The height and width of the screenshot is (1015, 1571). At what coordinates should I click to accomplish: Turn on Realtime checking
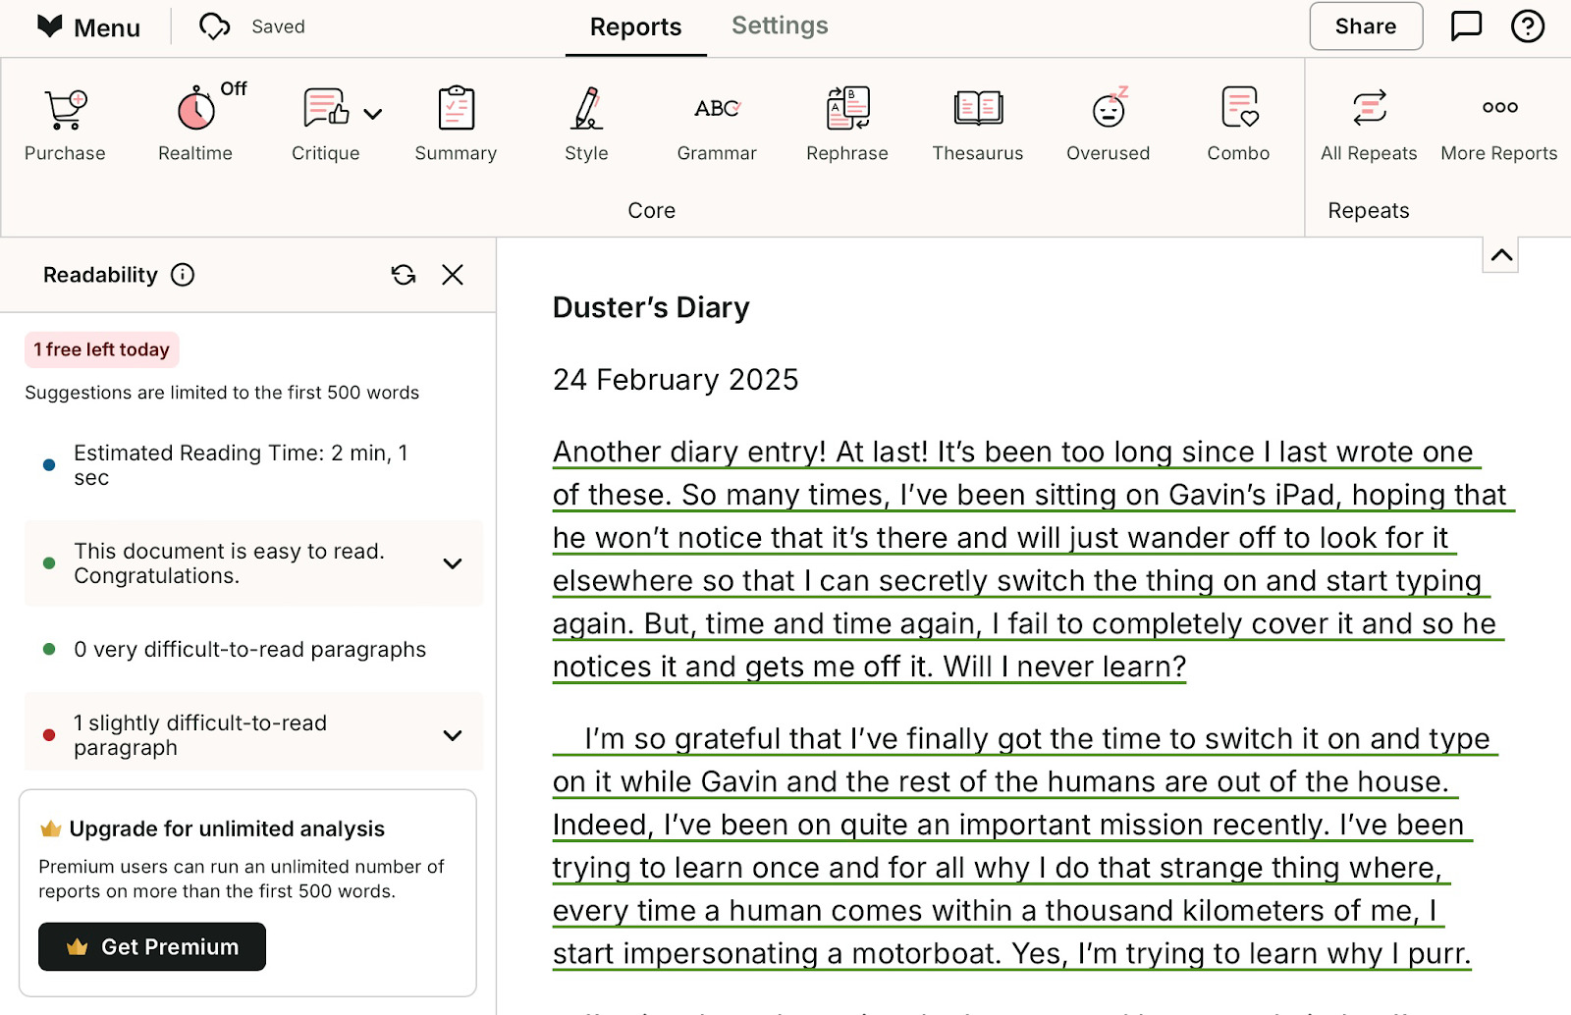click(194, 121)
